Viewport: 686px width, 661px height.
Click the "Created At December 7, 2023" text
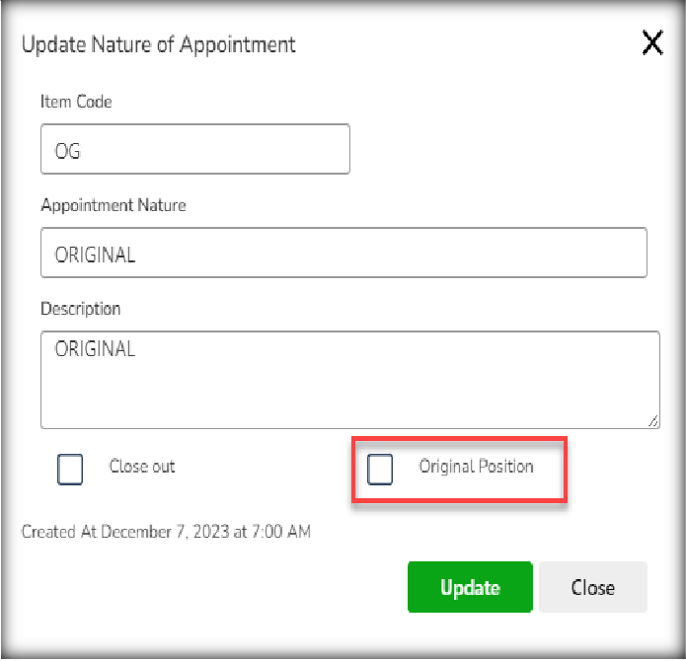pyautogui.click(x=166, y=532)
